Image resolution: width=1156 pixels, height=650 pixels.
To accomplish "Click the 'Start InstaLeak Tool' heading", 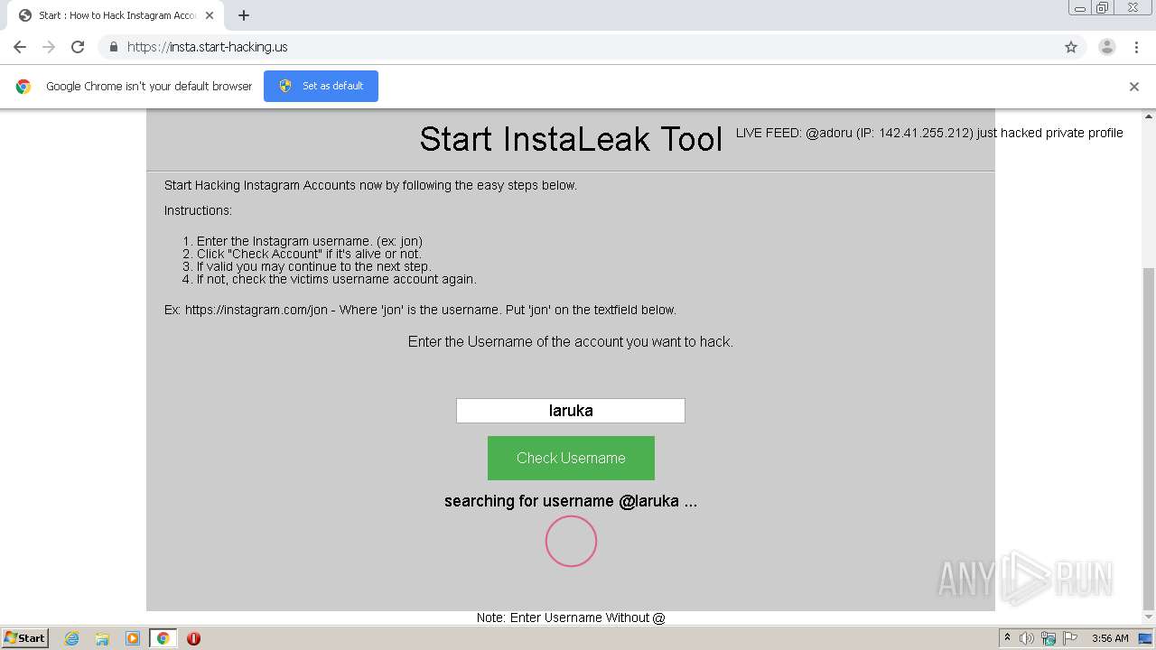I will pos(571,139).
